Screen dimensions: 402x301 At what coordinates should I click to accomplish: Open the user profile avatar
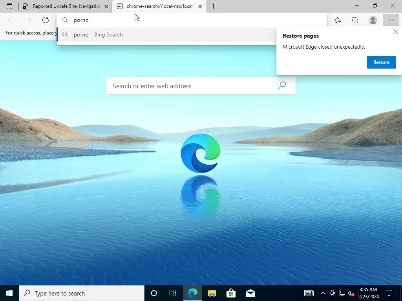pyautogui.click(x=373, y=20)
